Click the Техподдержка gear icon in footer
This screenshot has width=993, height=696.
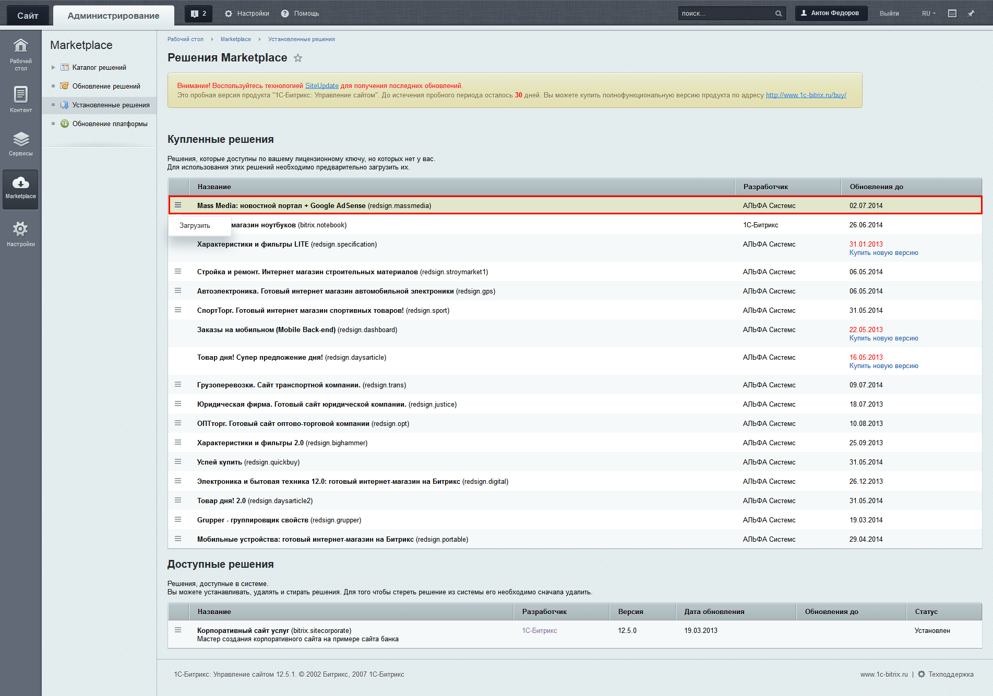click(922, 674)
